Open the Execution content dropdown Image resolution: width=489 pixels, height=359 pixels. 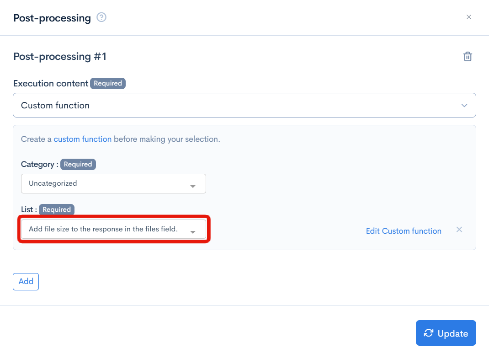coord(244,105)
